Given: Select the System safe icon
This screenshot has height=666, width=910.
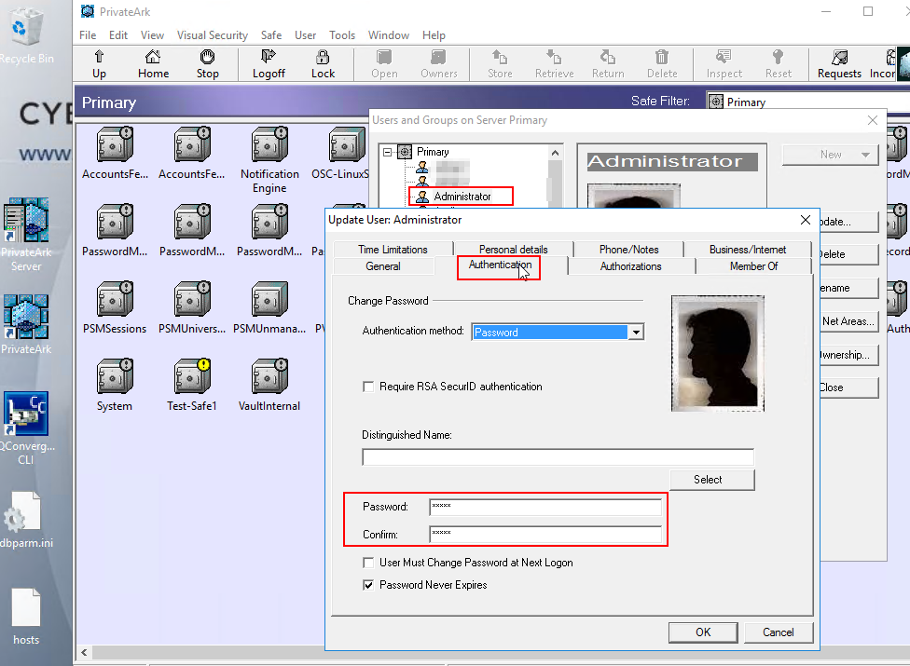Looking at the screenshot, I should [115, 376].
